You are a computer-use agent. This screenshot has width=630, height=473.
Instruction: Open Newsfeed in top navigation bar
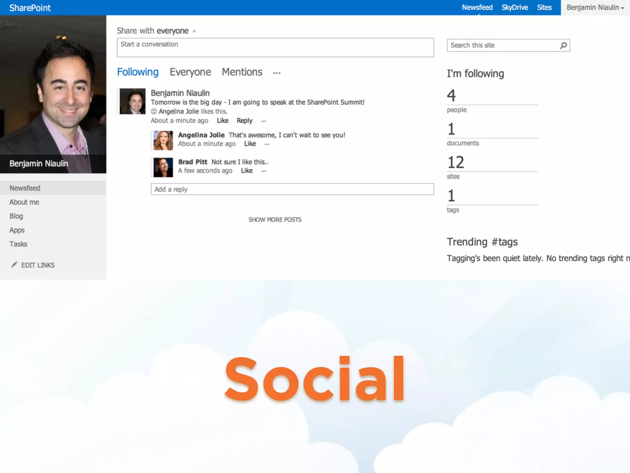[x=477, y=7]
